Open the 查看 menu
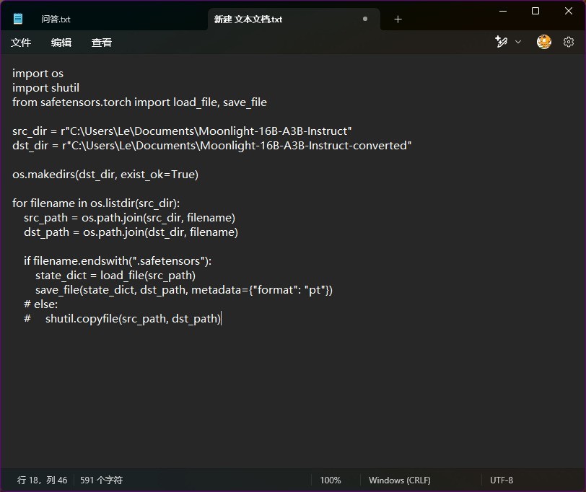The image size is (586, 492). click(102, 43)
